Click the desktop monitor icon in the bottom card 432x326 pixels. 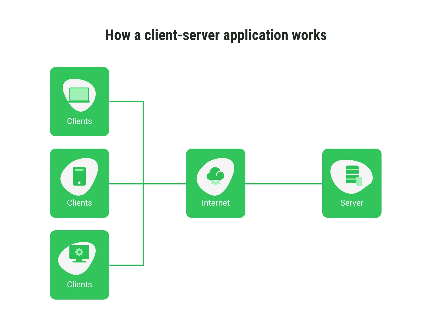(x=79, y=254)
